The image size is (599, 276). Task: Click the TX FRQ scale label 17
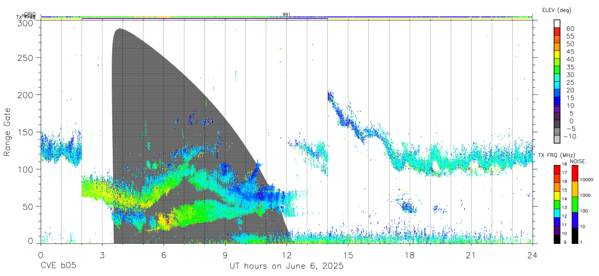click(x=564, y=173)
